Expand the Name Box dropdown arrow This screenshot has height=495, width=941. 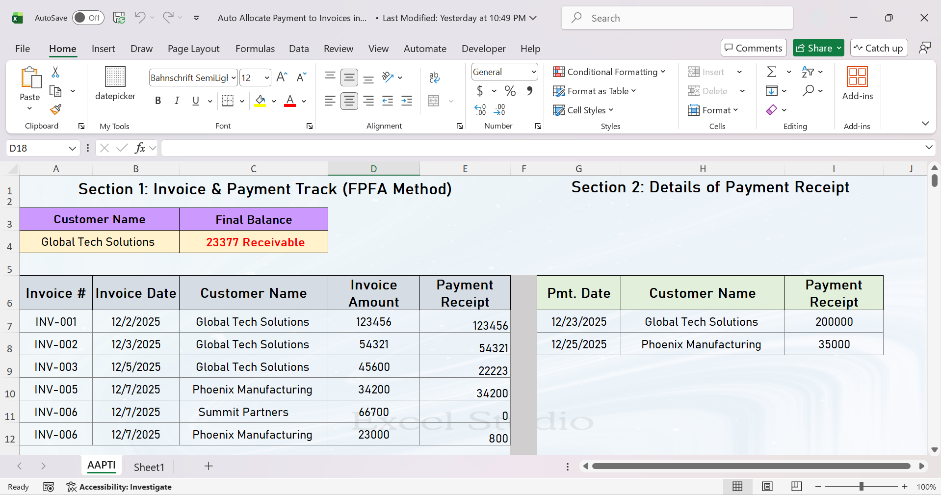pos(72,148)
